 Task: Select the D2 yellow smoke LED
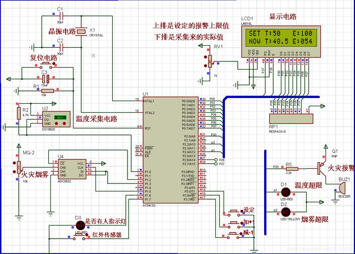coord(286,212)
